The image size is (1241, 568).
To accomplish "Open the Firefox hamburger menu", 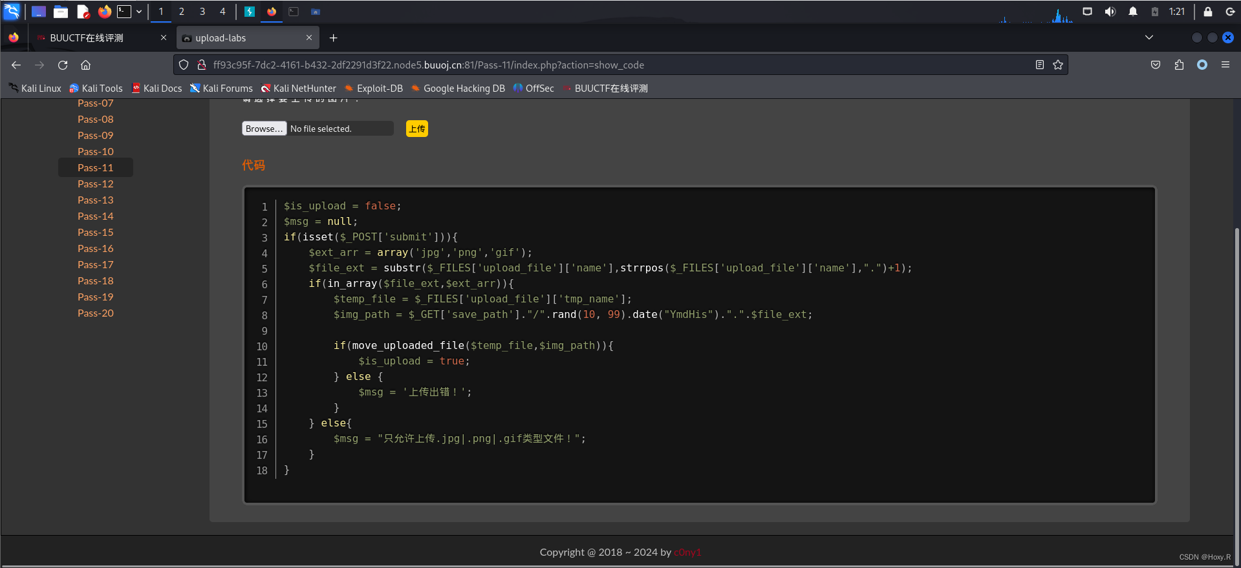I will [x=1225, y=65].
